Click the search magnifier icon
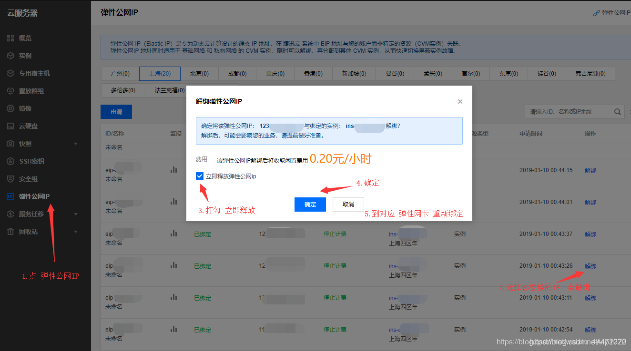 [x=617, y=112]
